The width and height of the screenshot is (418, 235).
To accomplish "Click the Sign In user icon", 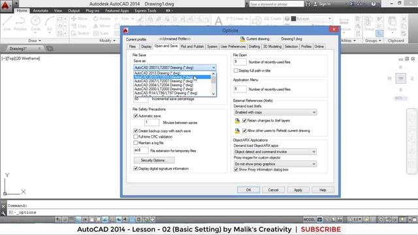I will (315, 4).
